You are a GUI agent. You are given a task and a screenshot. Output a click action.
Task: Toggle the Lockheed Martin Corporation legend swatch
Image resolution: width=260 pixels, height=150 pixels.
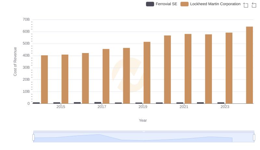[185, 4]
